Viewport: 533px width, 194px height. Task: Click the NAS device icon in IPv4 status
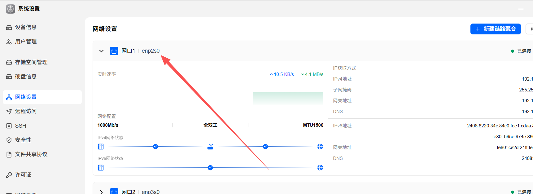101,147
